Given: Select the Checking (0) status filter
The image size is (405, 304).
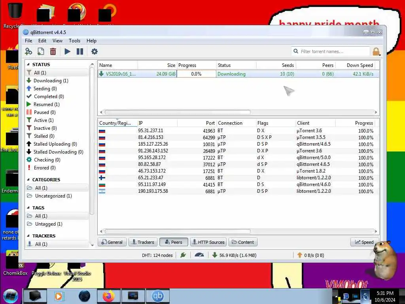Looking at the screenshot, I should (57, 160).
